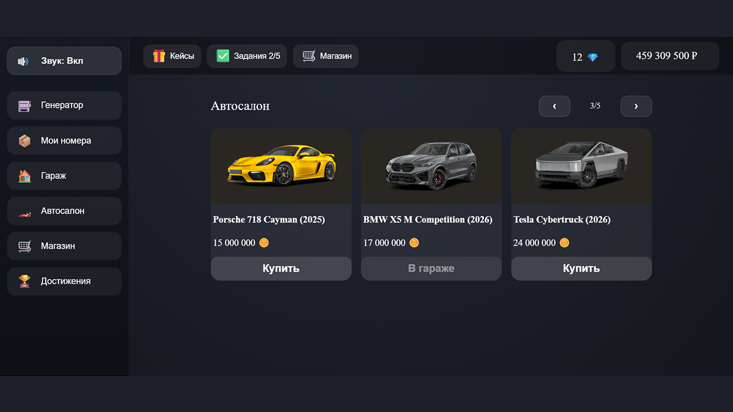Open the Генератор section in the sidebar

(64, 105)
